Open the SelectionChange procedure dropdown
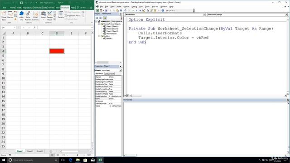Viewport: 290px width, 163px height. (286, 14)
